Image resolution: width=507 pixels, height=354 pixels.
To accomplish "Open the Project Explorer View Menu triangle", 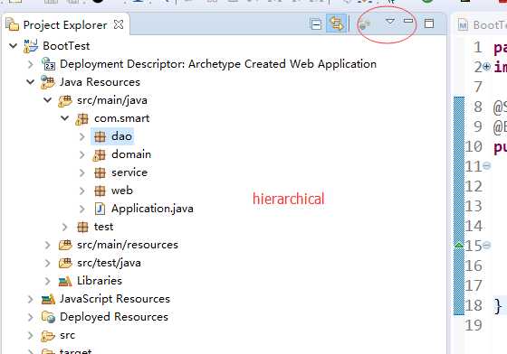I will click(390, 22).
